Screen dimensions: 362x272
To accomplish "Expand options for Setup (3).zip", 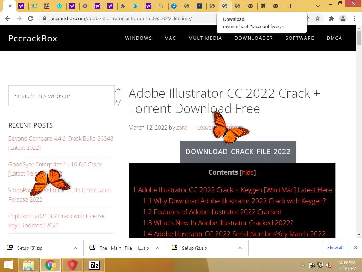I will point(75,248).
